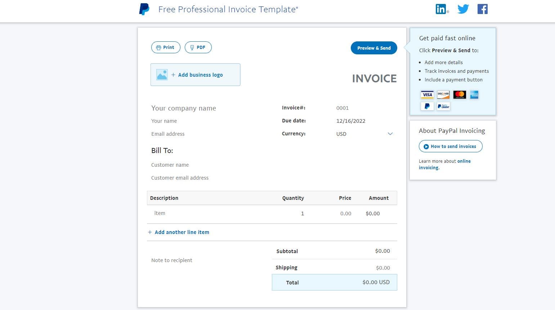Add another line item to invoice
Viewport: 555px width, 310px height.
[x=182, y=232]
